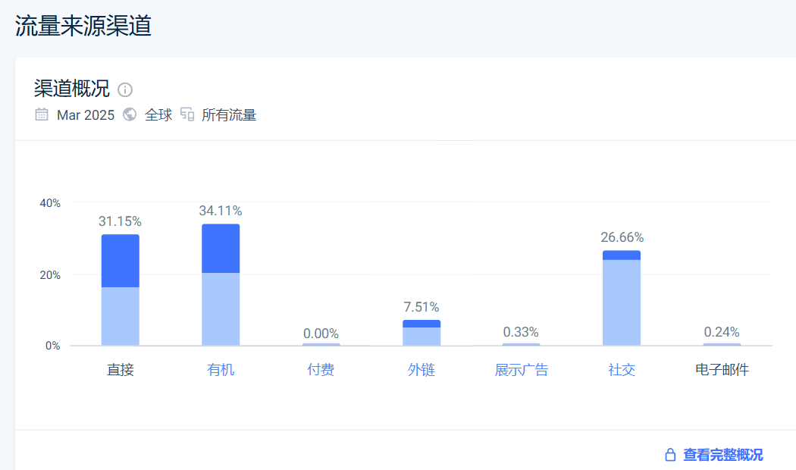Click the globe icon next to 全球
796x470 pixels.
130,114
